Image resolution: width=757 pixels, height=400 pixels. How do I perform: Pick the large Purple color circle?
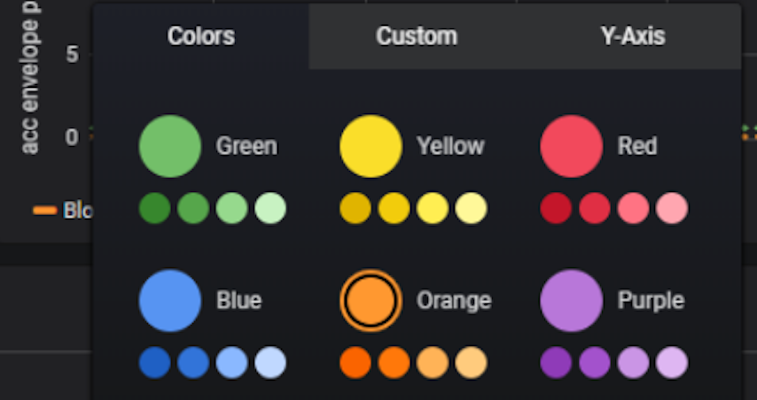click(x=571, y=300)
